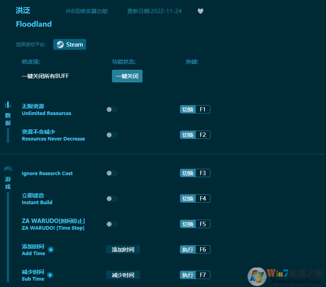Enable Ignore Research Cost switch
The width and height of the screenshot is (326, 287).
[x=112, y=173]
